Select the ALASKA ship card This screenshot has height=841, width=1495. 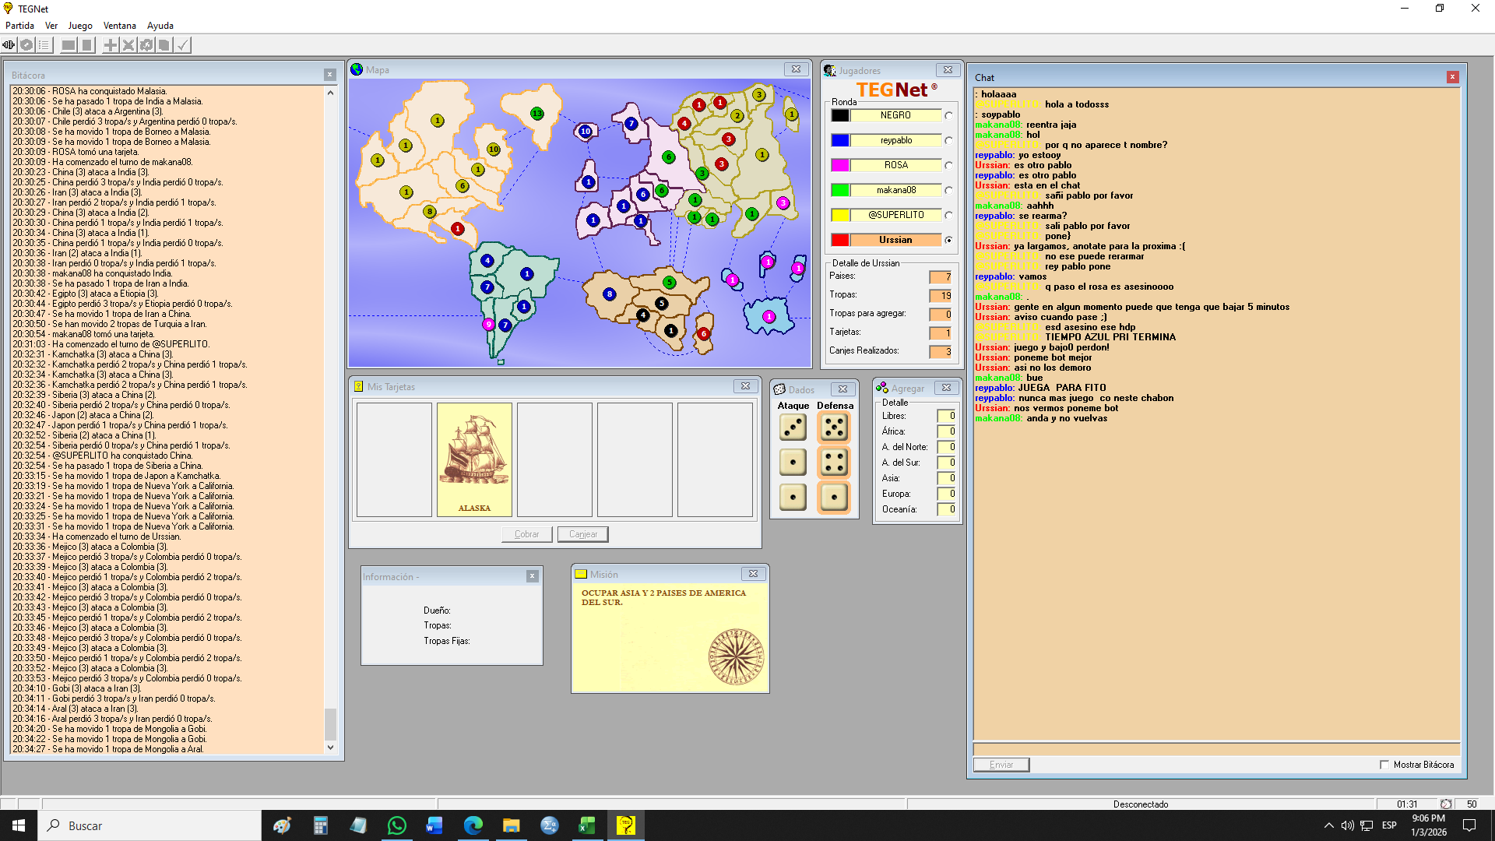coord(474,459)
